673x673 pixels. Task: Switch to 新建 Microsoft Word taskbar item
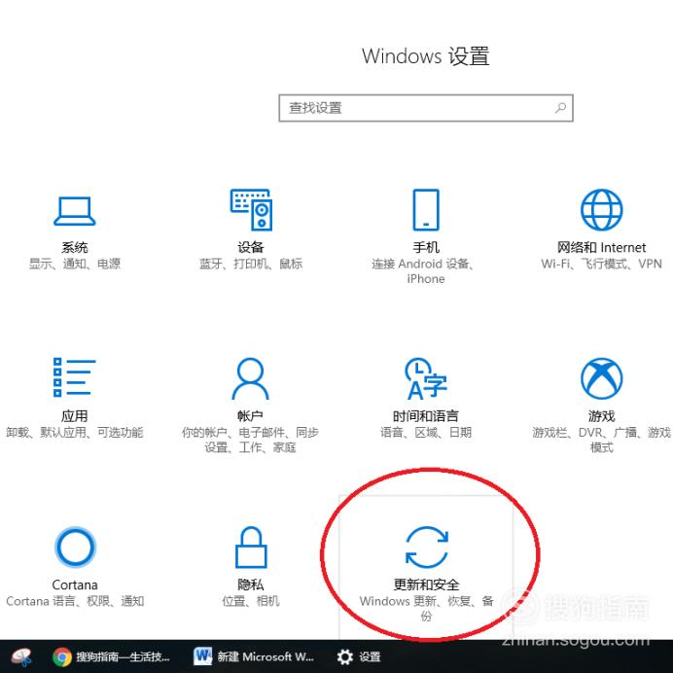point(254,656)
